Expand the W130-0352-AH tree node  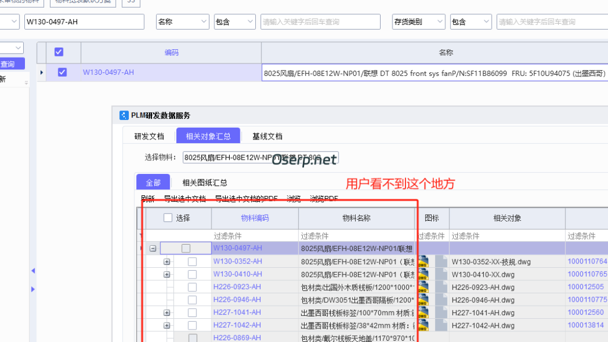[x=167, y=261]
